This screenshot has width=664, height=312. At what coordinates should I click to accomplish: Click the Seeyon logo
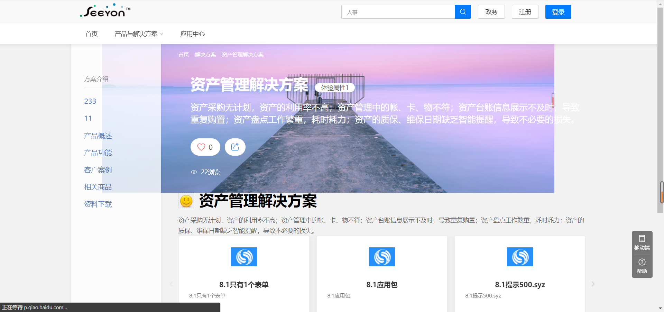click(105, 11)
